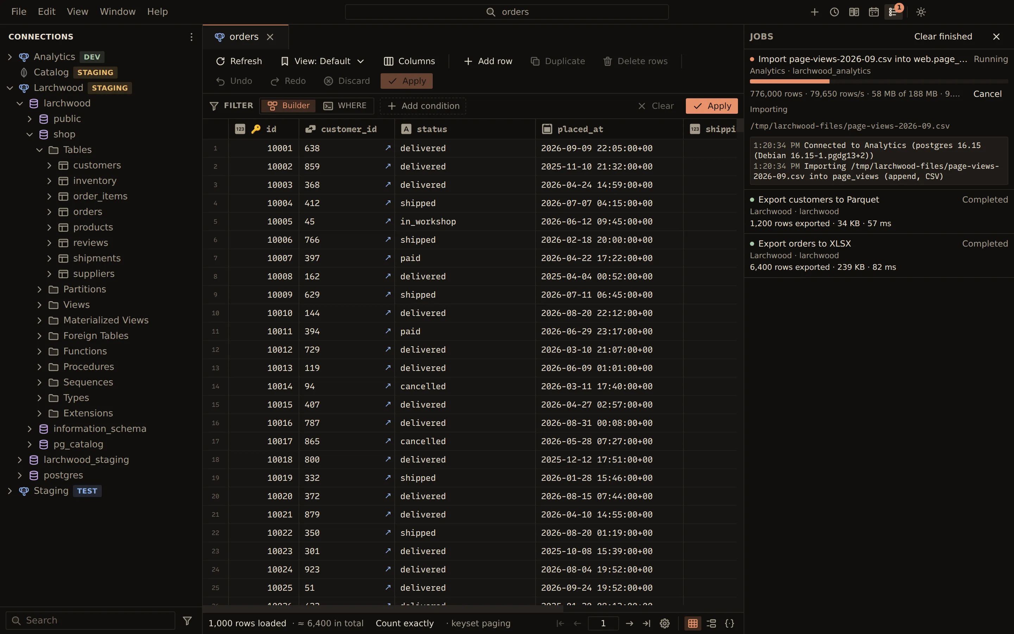Open paging settings gear icon
Viewport: 1014px width, 634px height.
664,623
